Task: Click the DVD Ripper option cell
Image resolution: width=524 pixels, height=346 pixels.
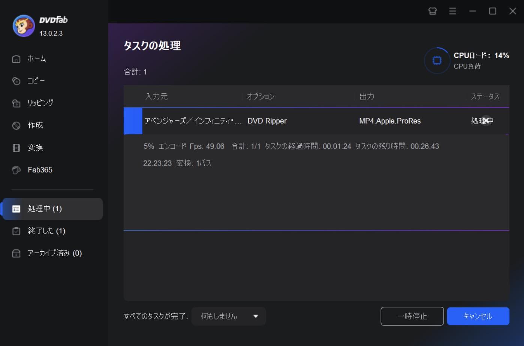Action: [267, 121]
